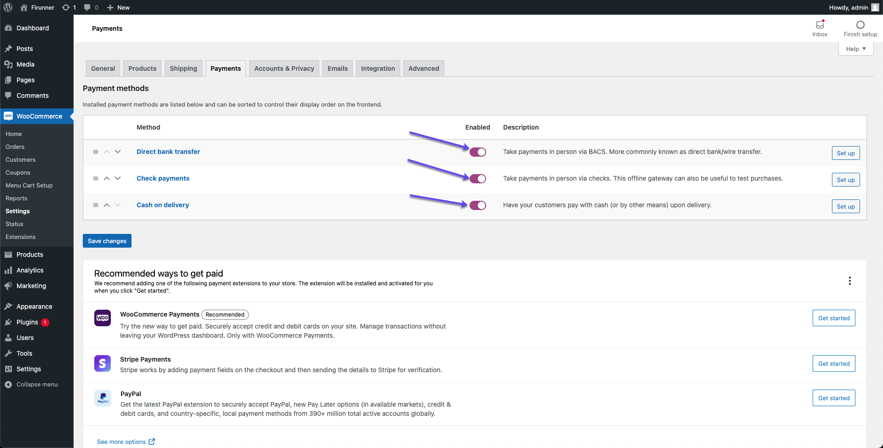Grab the drag handle for Check payments

coord(96,178)
